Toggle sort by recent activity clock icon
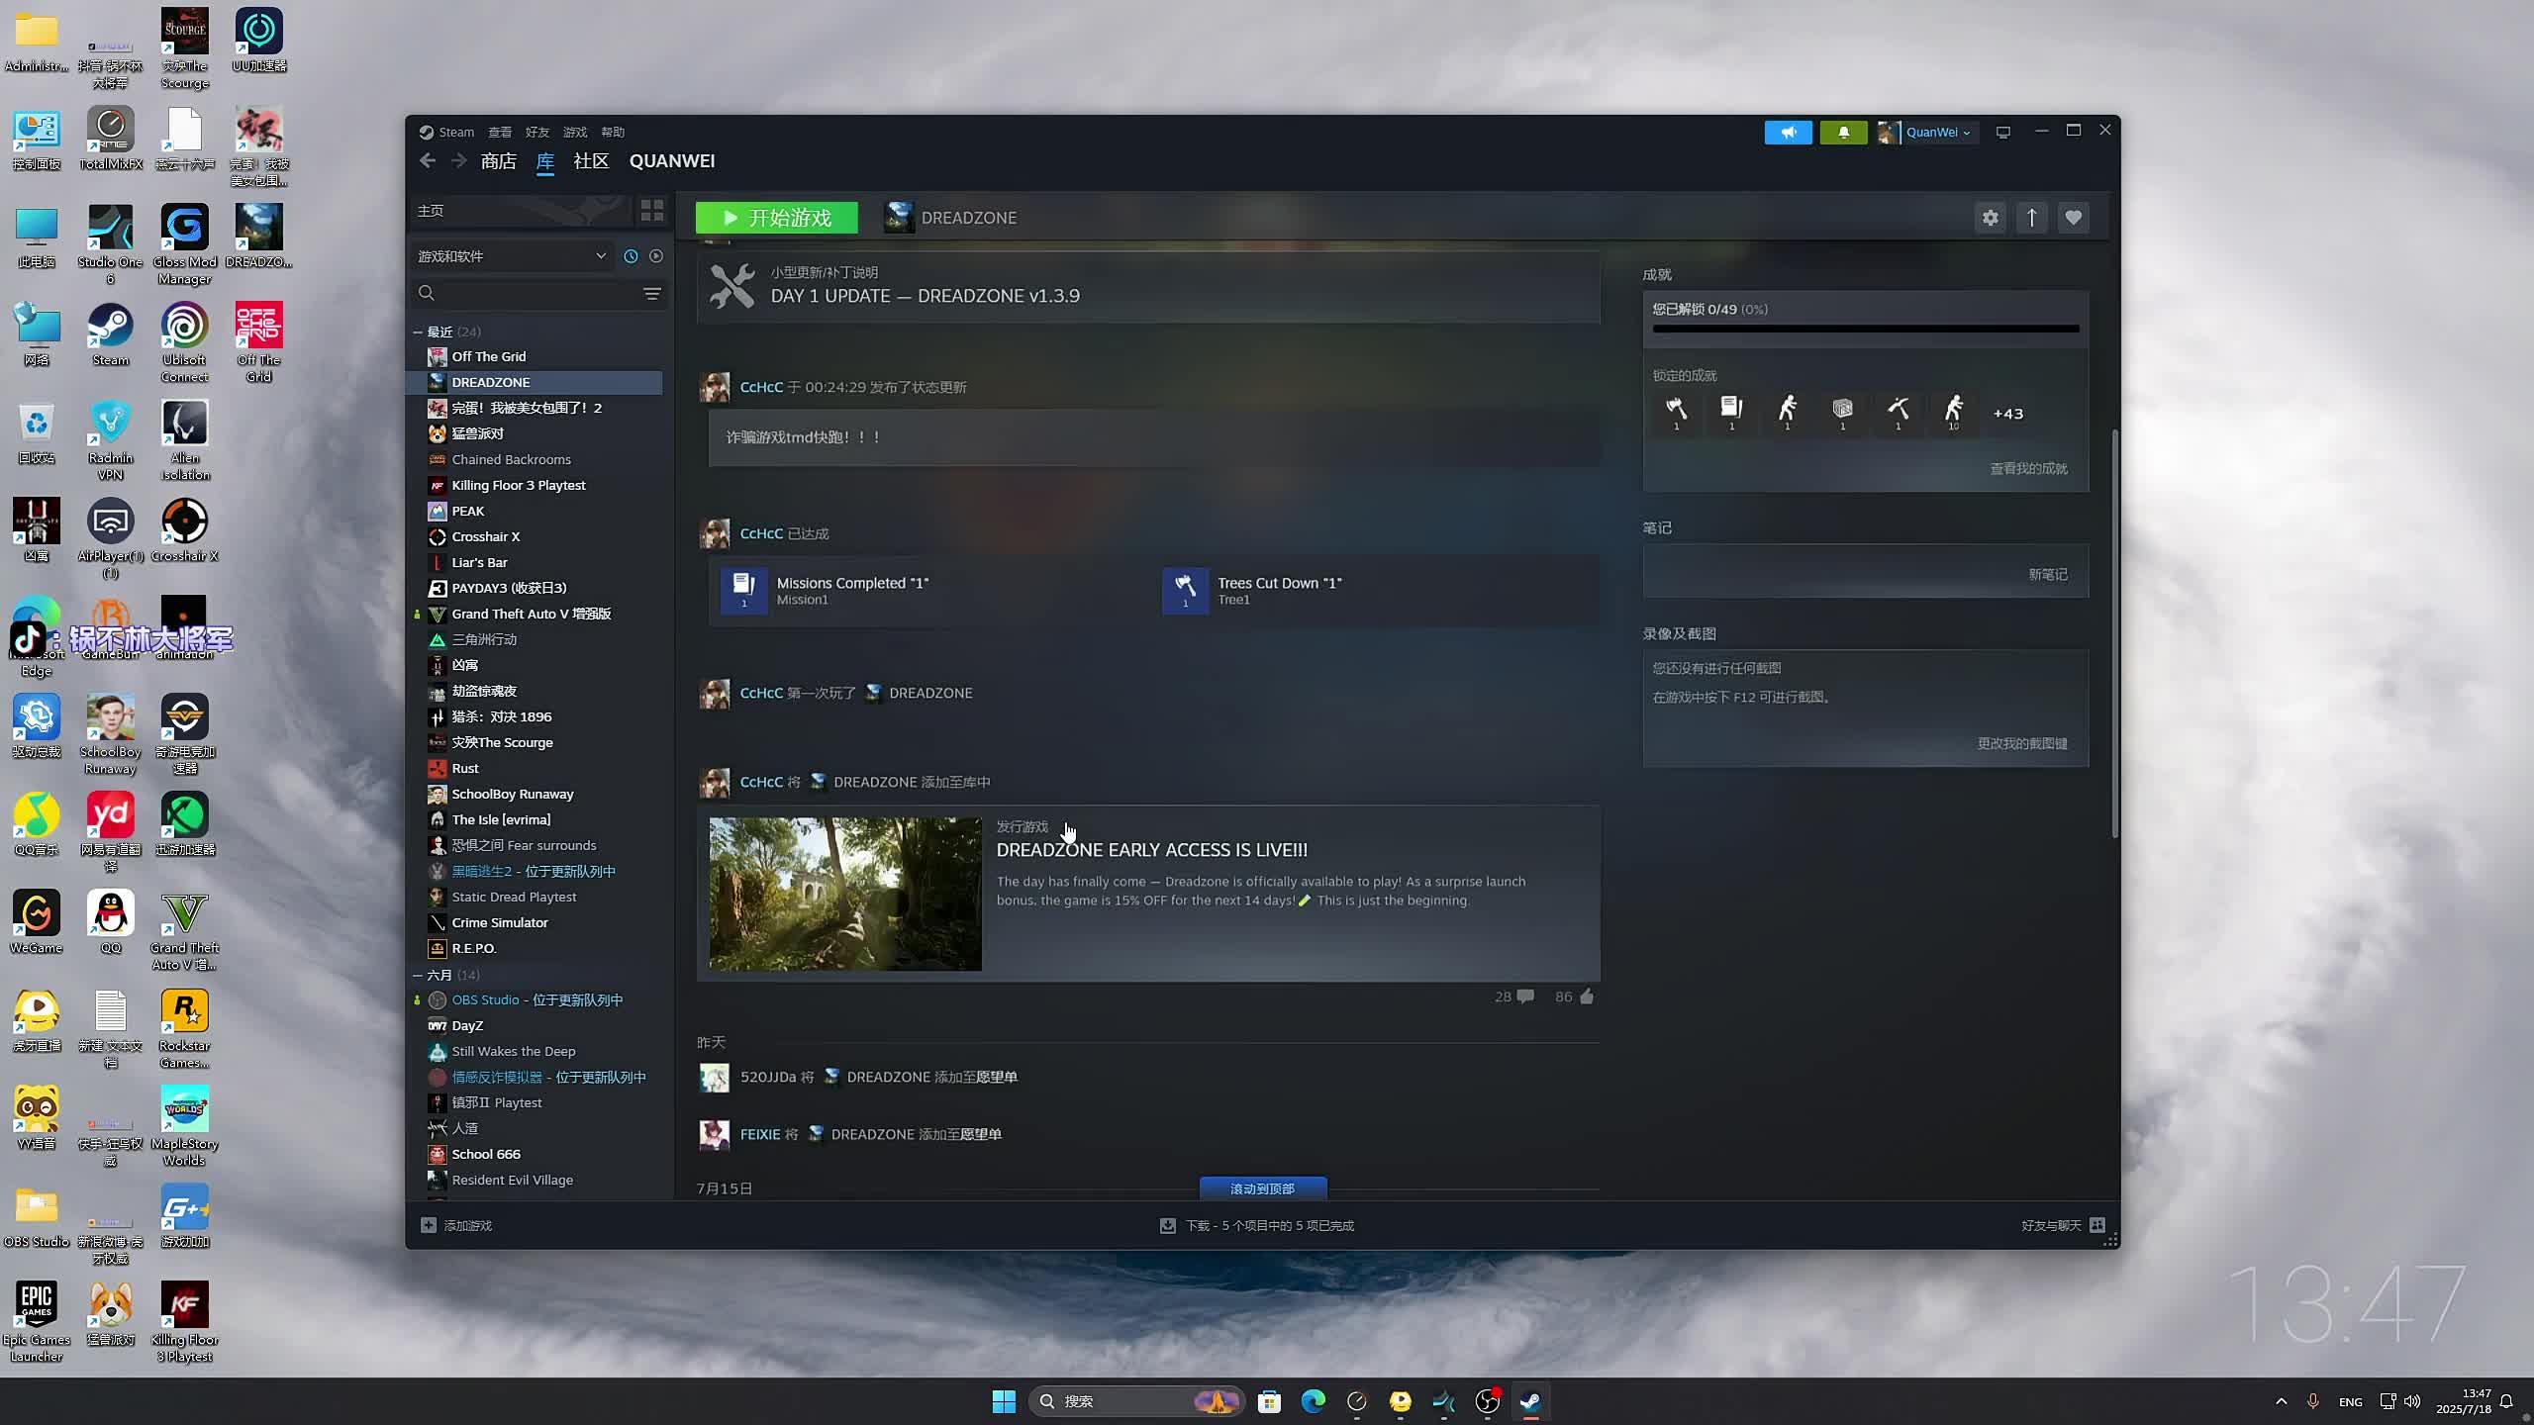 click(x=631, y=256)
